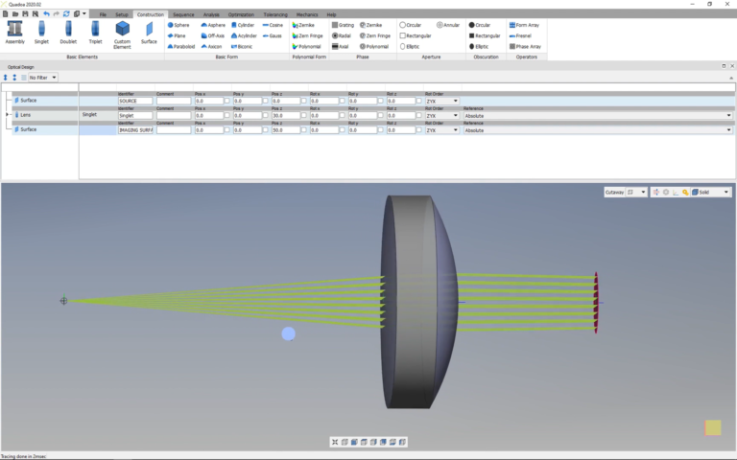
Task: Add Form Array operator
Action: click(524, 25)
